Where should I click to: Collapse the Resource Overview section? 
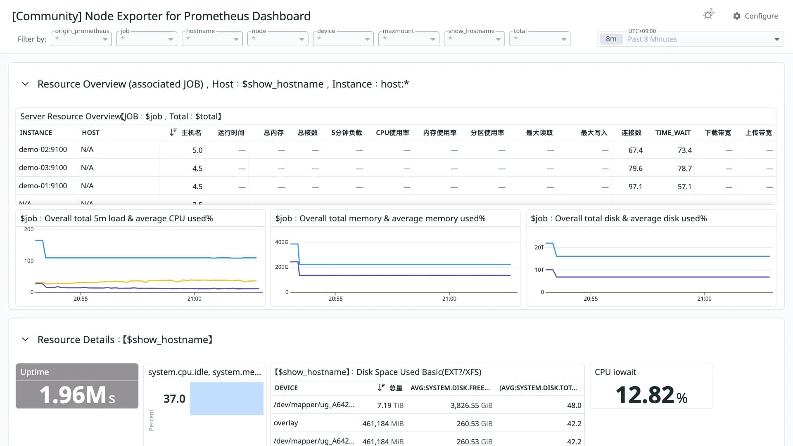pyautogui.click(x=25, y=84)
